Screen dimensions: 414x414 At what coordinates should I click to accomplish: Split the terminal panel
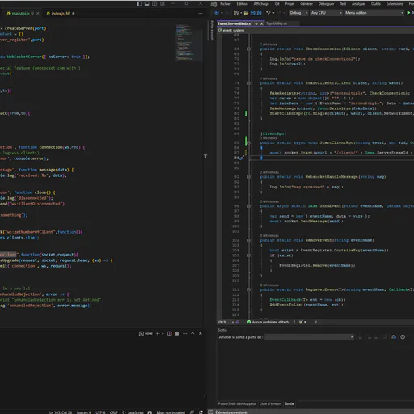[x=170, y=333]
